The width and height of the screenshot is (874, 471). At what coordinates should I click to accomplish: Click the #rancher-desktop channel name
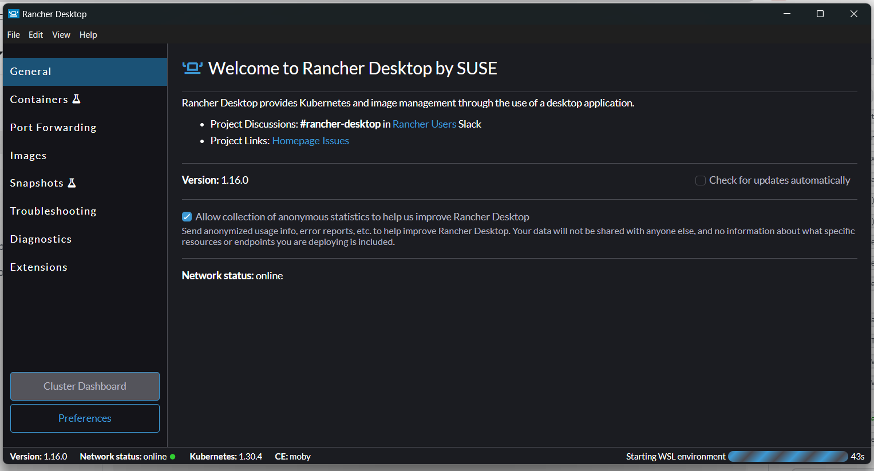pos(340,124)
